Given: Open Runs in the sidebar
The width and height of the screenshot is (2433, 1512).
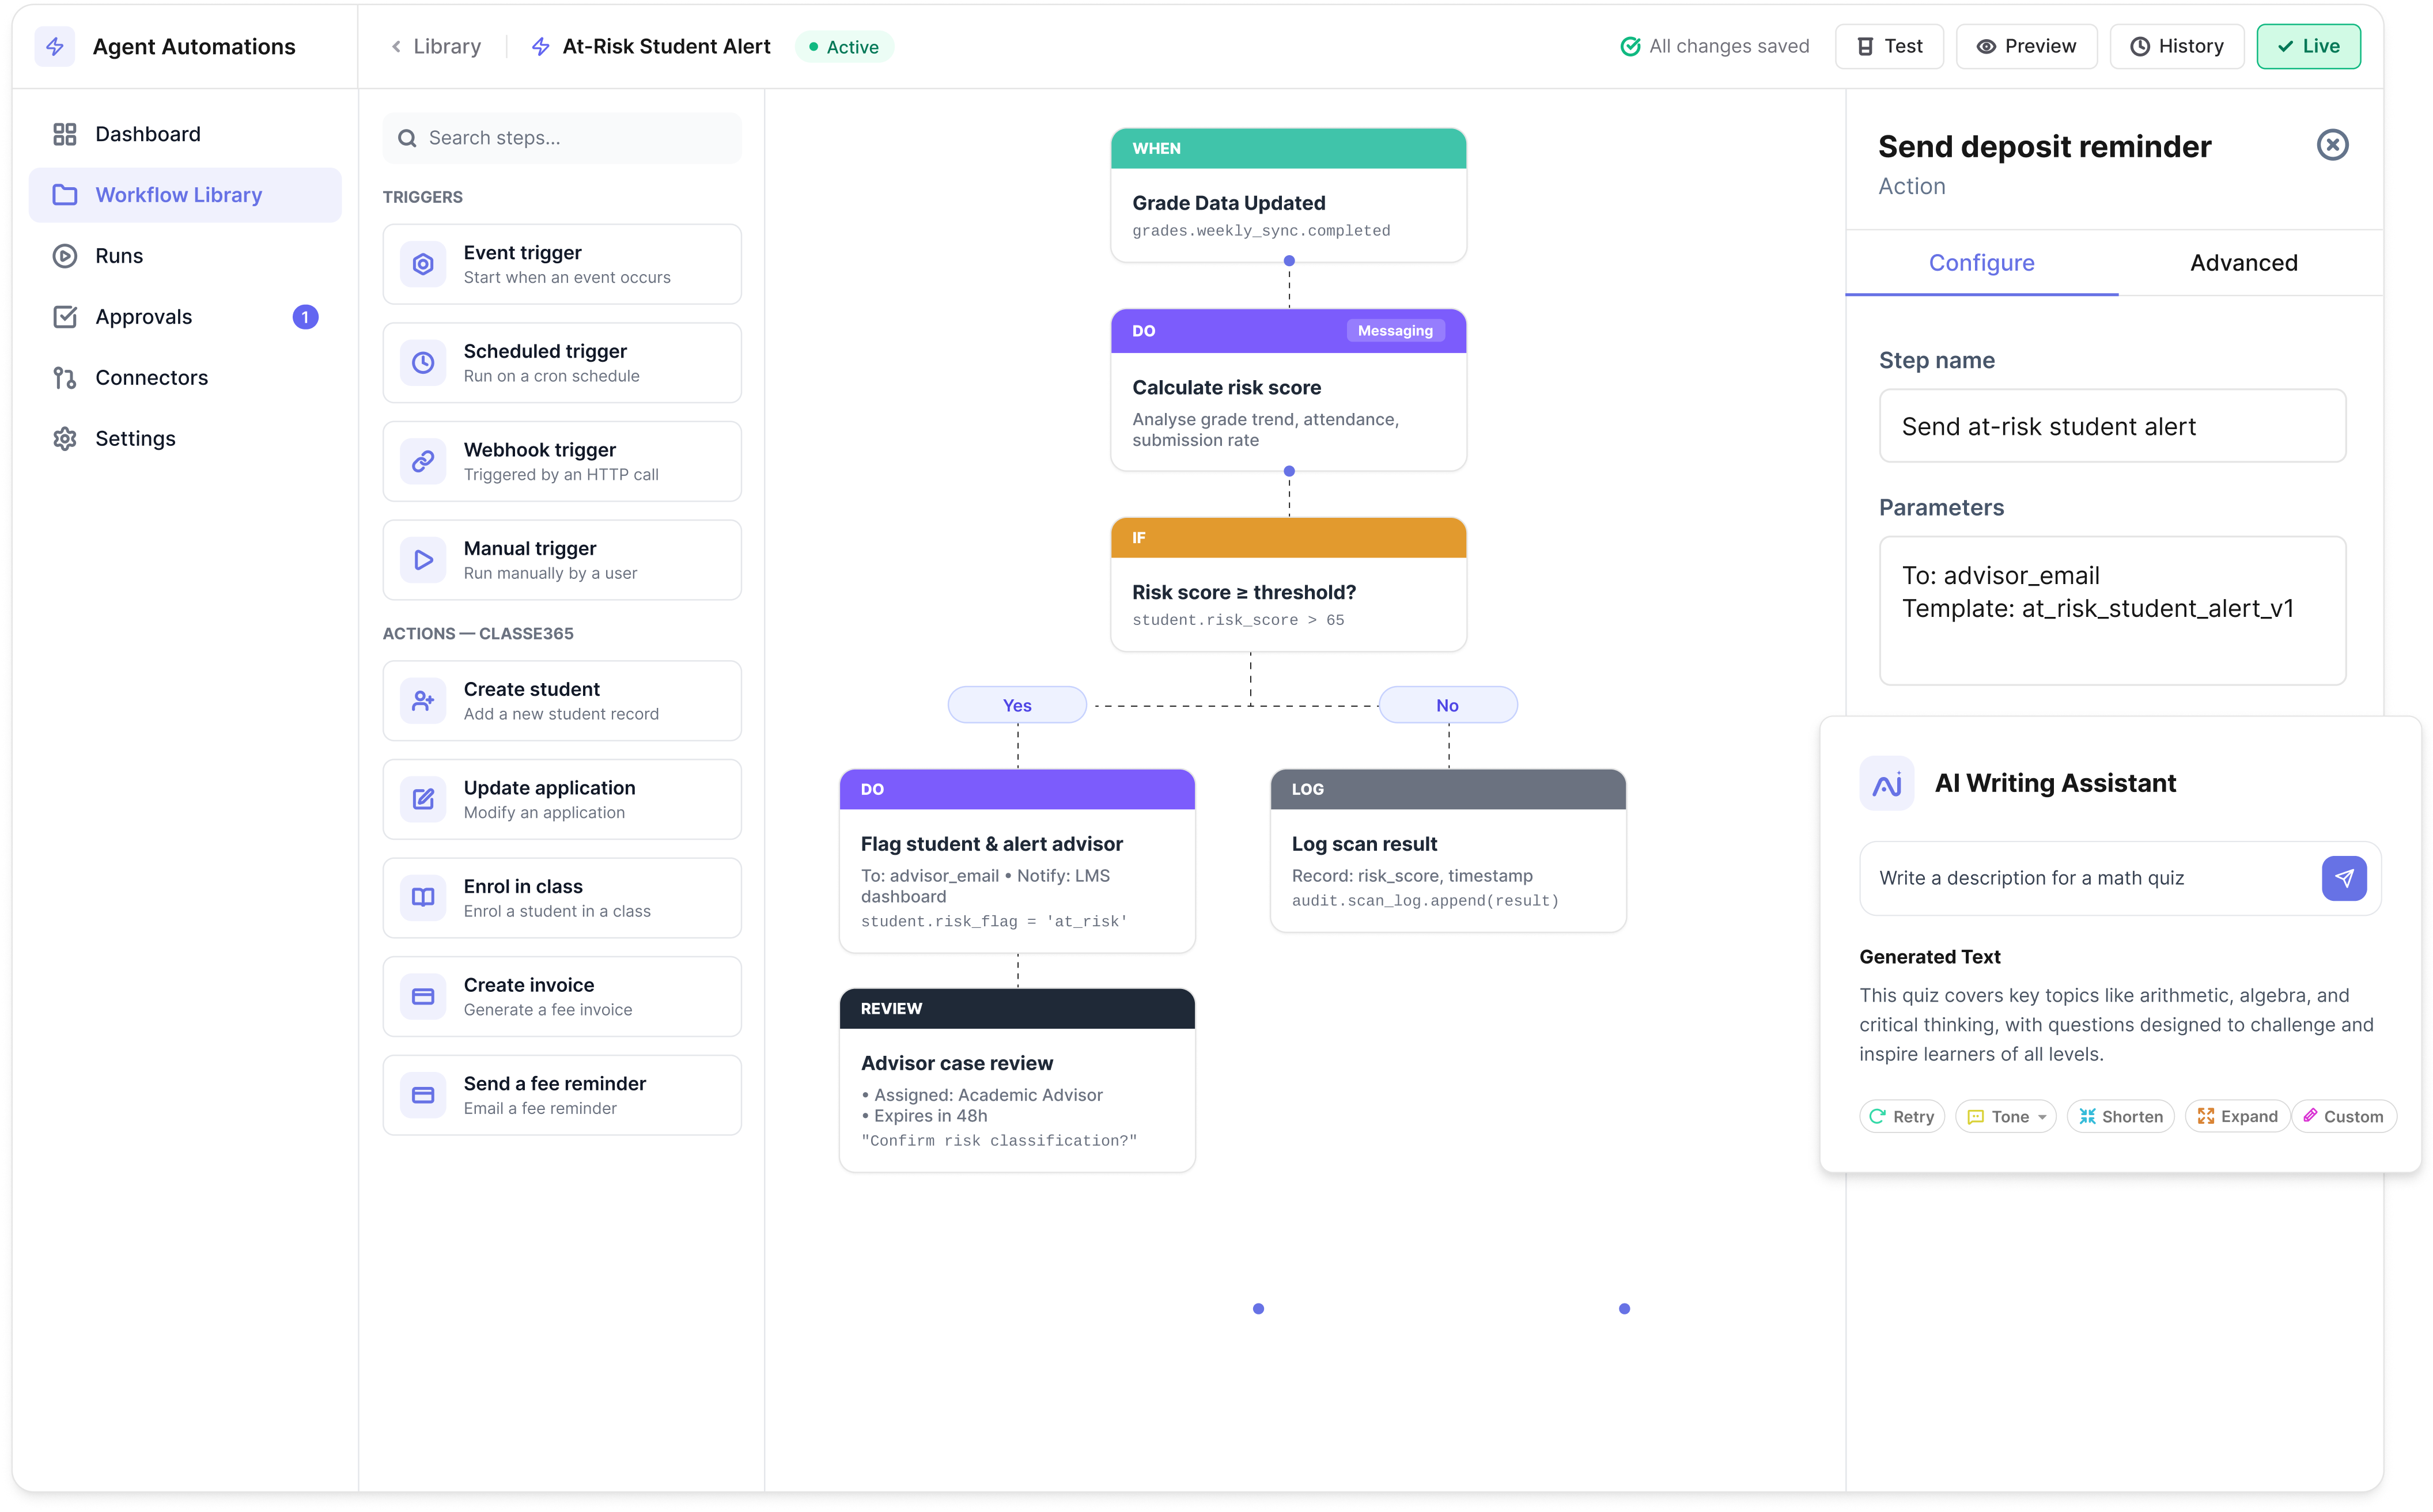Looking at the screenshot, I should click(x=185, y=256).
